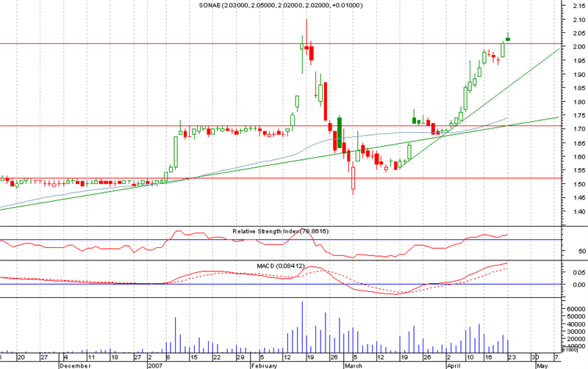The height and width of the screenshot is (369, 588).
Task: Select the February month label
Action: pyautogui.click(x=265, y=365)
